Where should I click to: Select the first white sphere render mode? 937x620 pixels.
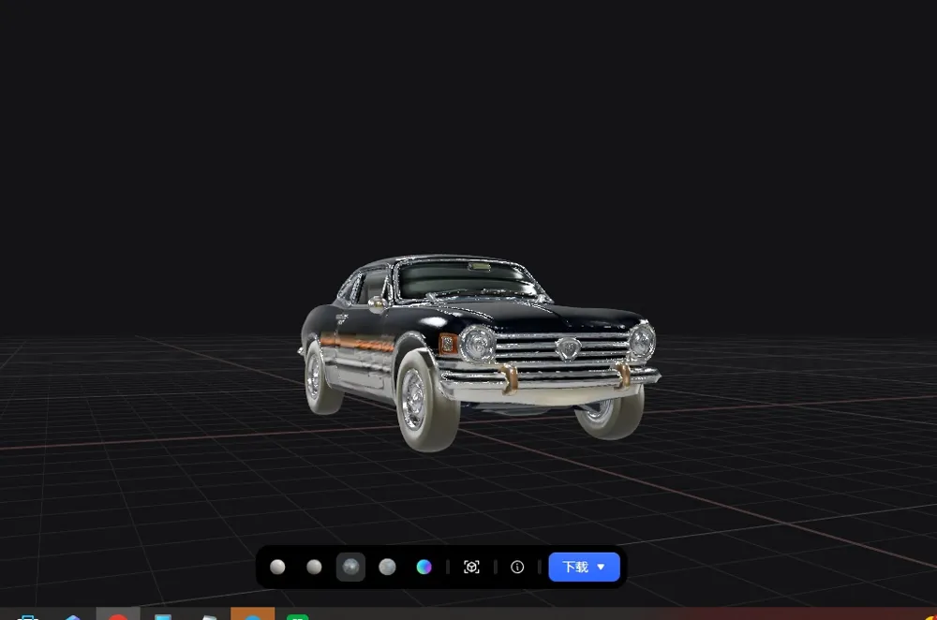(x=277, y=567)
